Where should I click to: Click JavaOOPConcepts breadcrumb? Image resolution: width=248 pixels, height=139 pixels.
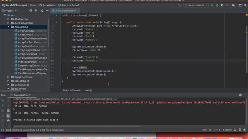(x=14, y=5)
